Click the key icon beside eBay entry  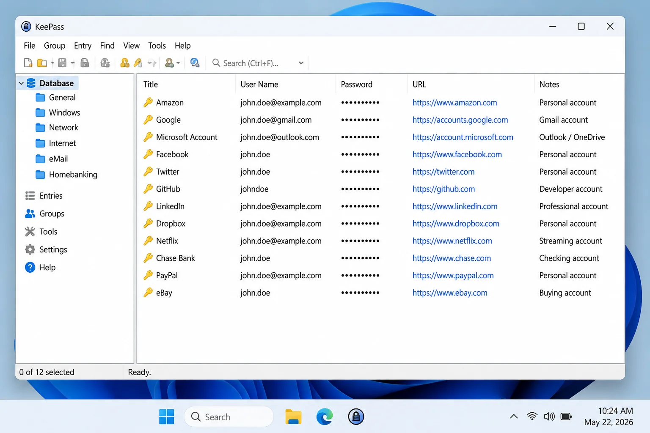coord(148,292)
